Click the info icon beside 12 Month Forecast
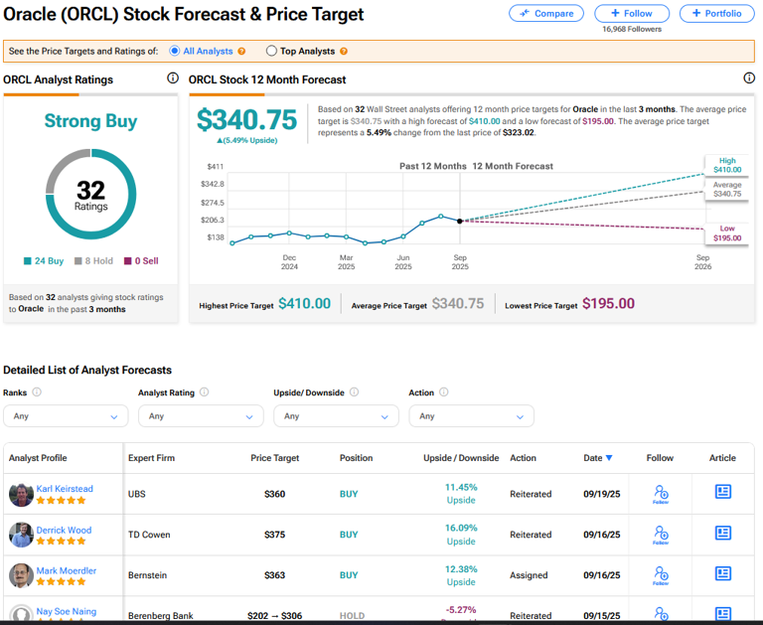This screenshot has height=625, width=763. [x=749, y=78]
